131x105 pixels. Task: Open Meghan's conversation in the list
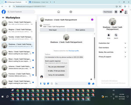tap(18, 30)
